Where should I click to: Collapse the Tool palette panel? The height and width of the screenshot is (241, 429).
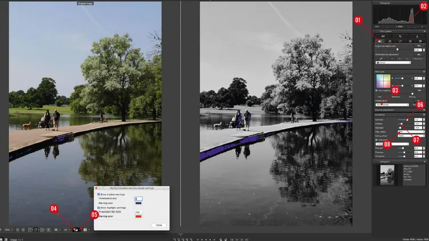point(424,31)
